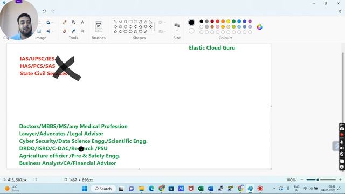Open the Edit colours wheel
The width and height of the screenshot is (345, 194).
[x=260, y=27]
